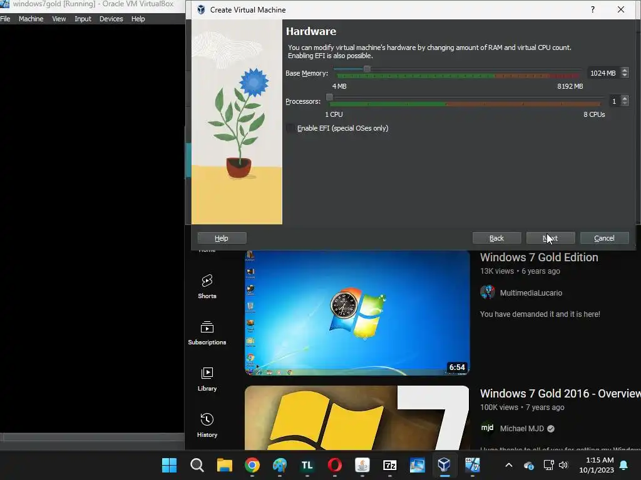Open the blue monitor app left of VirtualBox

pyautogui.click(x=418, y=465)
